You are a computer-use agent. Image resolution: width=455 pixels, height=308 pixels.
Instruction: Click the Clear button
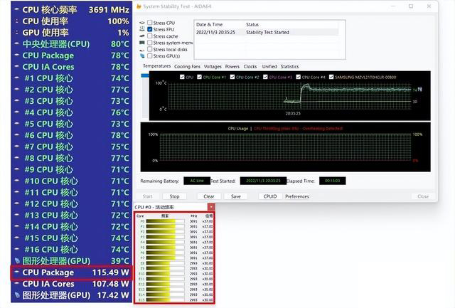[x=208, y=196]
